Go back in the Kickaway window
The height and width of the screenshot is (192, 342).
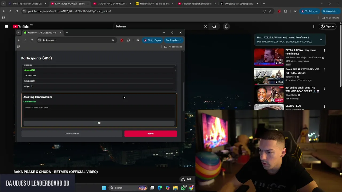pos(19,40)
